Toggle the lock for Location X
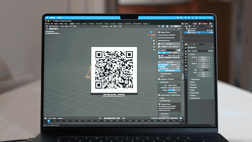252x142 pixels. (x=209, y=57)
